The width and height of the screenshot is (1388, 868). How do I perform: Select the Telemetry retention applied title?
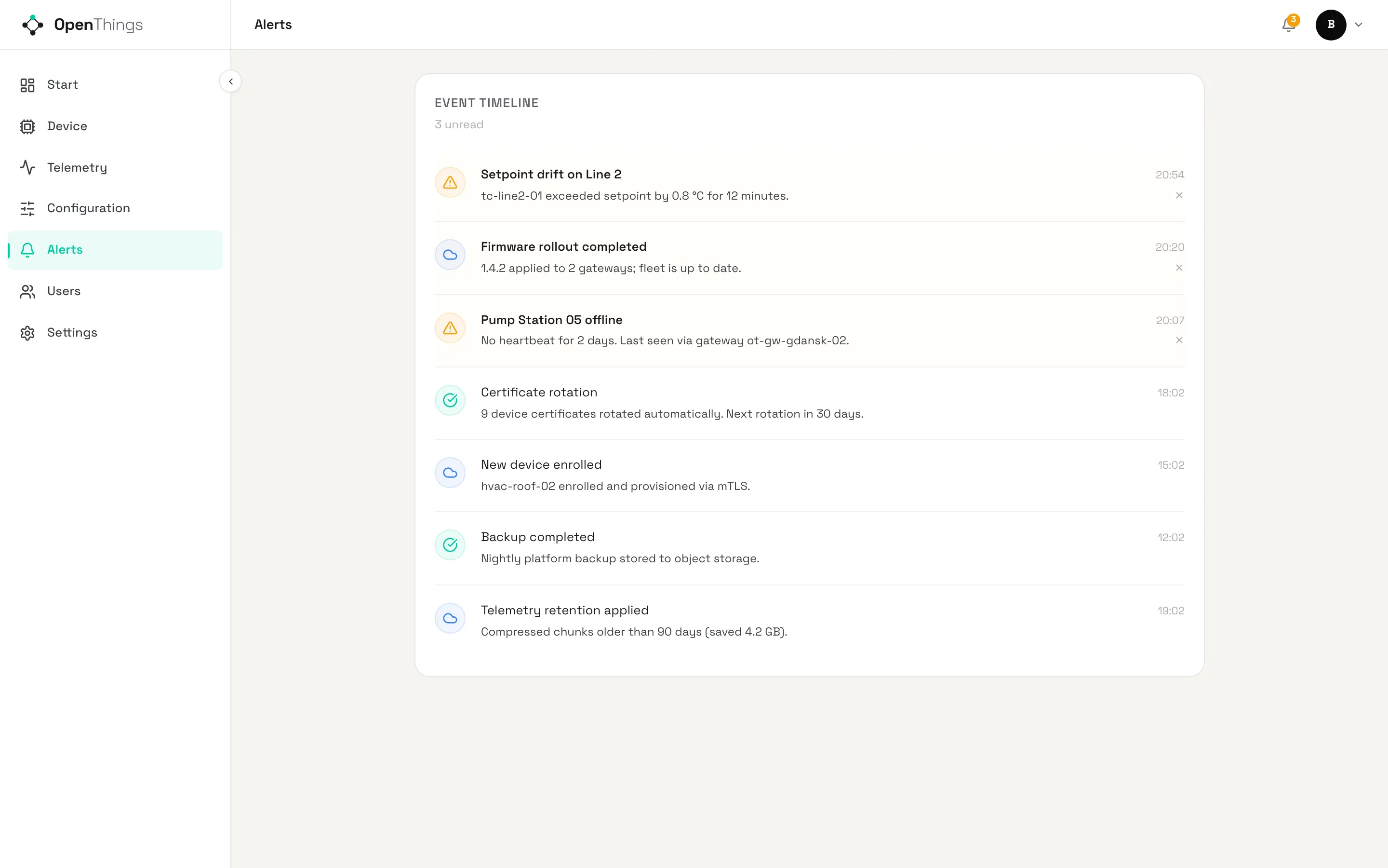point(564,610)
